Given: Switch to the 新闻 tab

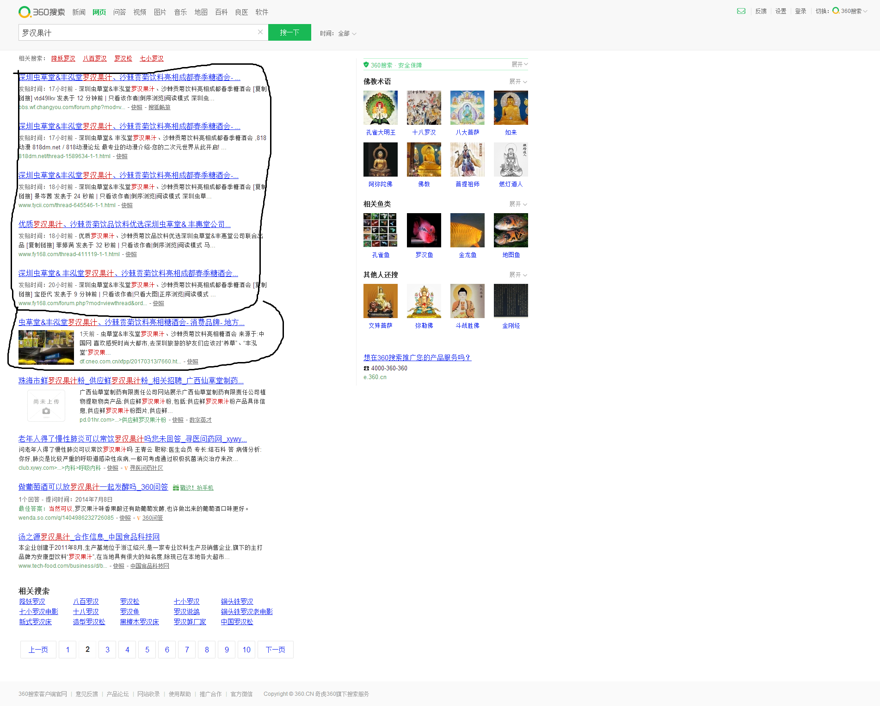Looking at the screenshot, I should click(x=79, y=12).
